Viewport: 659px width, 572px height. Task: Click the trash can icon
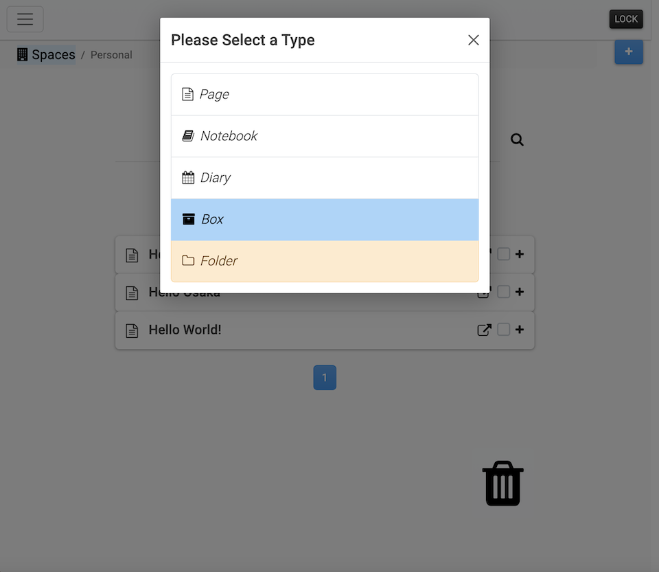(x=502, y=483)
